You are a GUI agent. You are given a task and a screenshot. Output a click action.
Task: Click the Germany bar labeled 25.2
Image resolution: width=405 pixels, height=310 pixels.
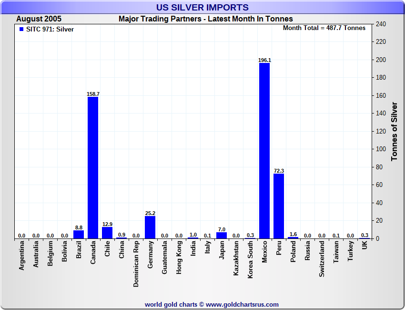[150, 227]
